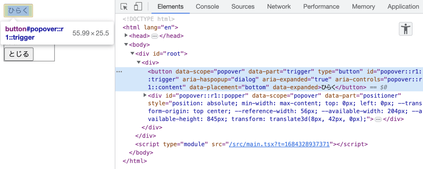423x169 pixels.
Task: Expand the collapsed head ellipsis badge
Action: [x=154, y=36]
